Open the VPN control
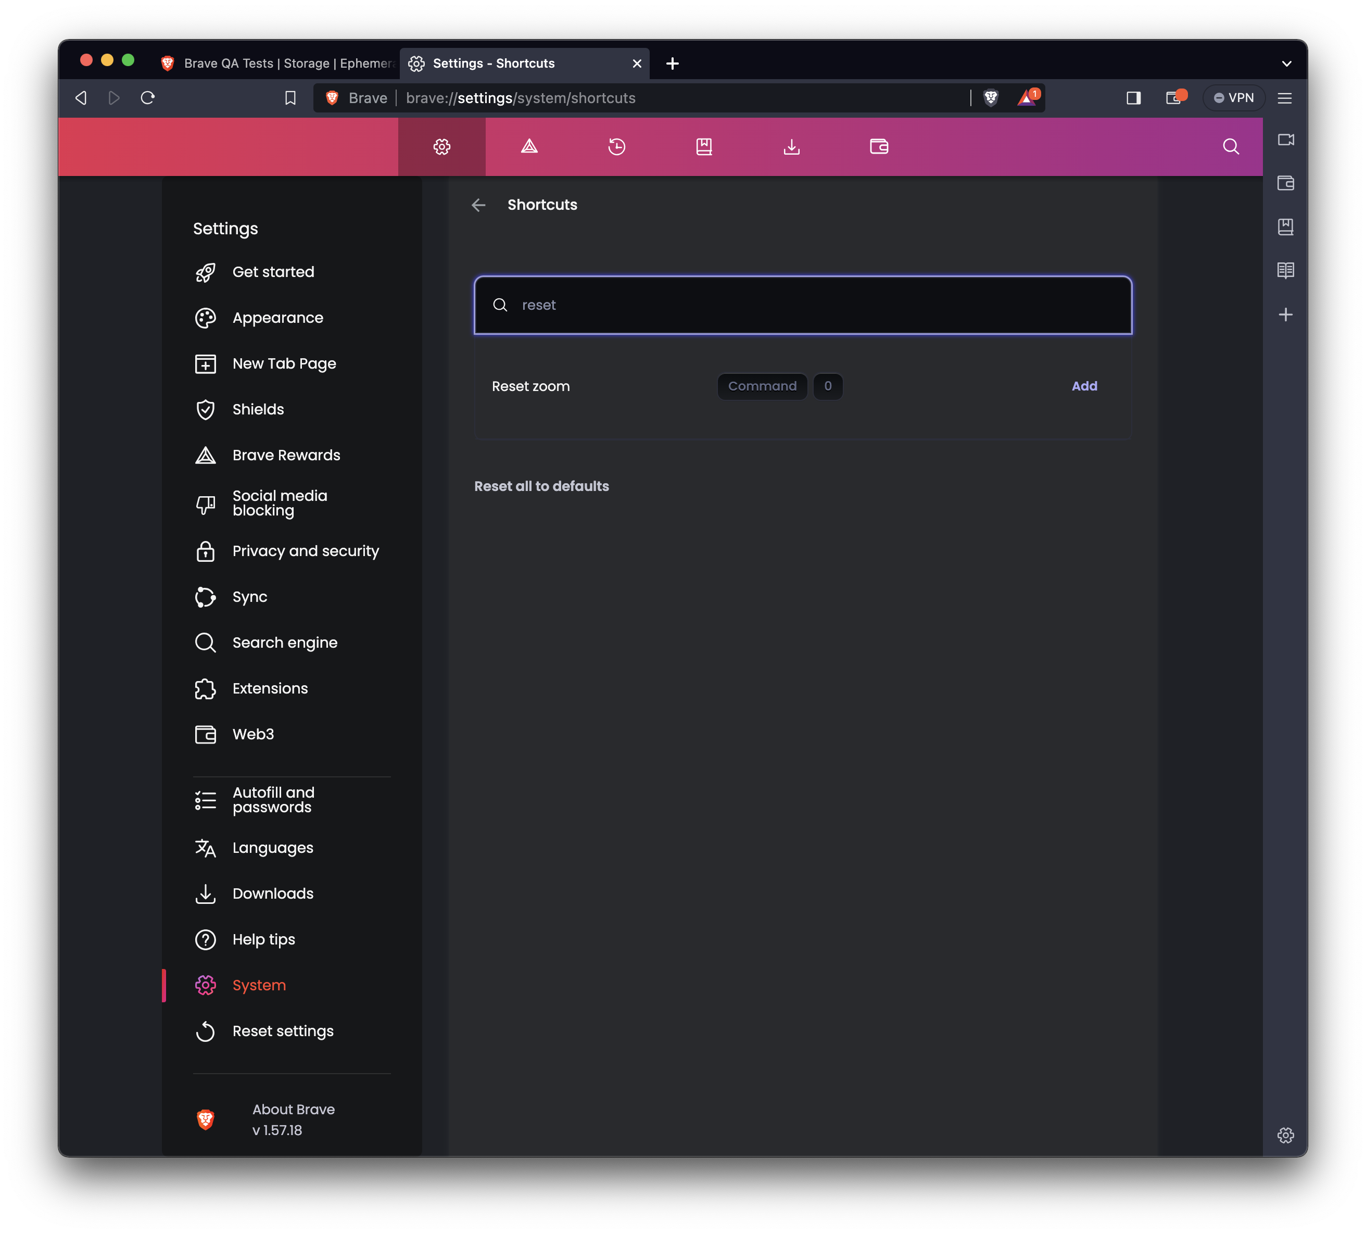1366x1234 pixels. pyautogui.click(x=1233, y=97)
